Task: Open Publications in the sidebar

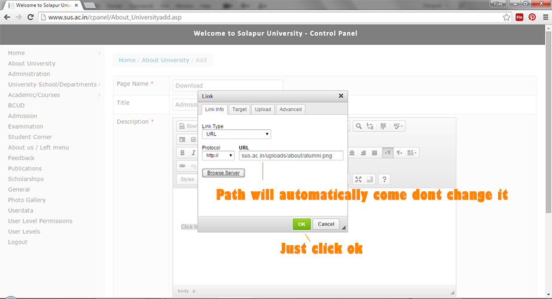Action: click(25, 169)
